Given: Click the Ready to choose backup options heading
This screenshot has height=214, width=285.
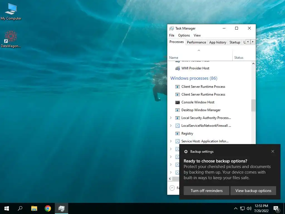Looking at the screenshot, I should tap(215, 161).
